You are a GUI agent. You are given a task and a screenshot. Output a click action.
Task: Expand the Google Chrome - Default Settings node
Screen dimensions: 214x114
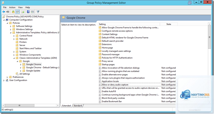pos(21,68)
